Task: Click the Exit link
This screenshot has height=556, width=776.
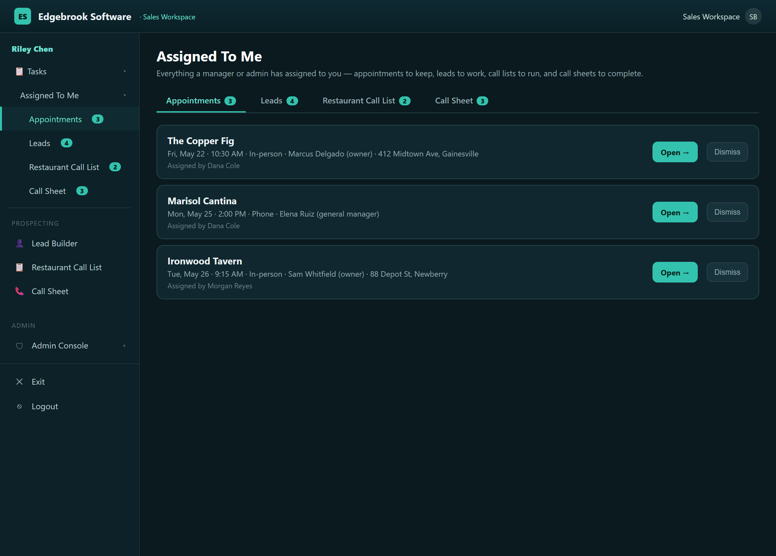Action: tap(70, 381)
